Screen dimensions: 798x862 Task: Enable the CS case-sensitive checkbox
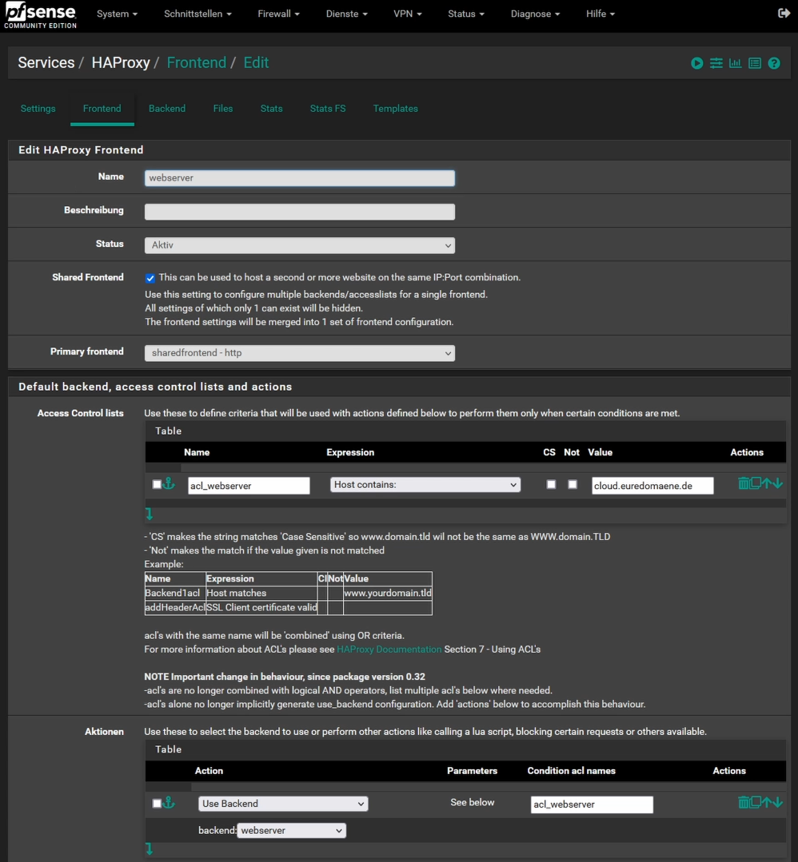pyautogui.click(x=551, y=484)
